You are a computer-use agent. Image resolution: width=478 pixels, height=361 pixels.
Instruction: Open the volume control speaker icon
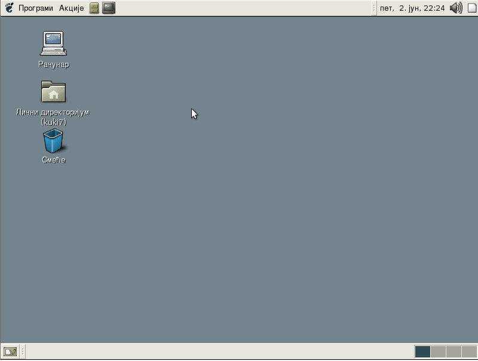456,8
